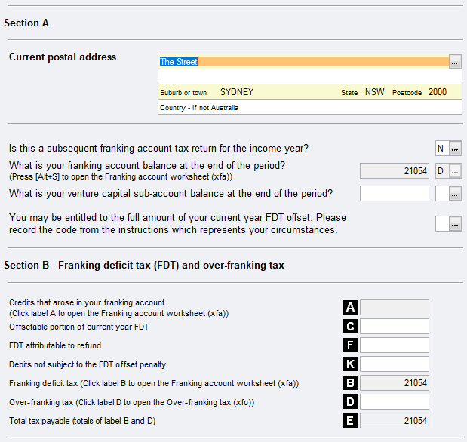Click label K for debits not subject to penalty
The width and height of the screenshot is (467, 442).
pos(350,364)
